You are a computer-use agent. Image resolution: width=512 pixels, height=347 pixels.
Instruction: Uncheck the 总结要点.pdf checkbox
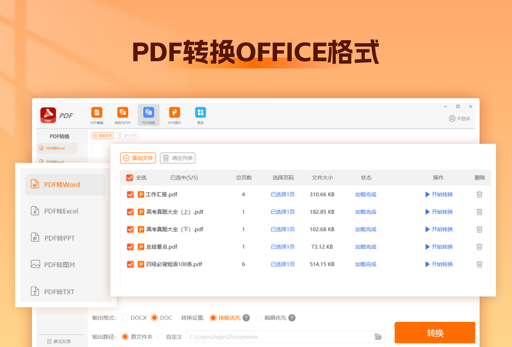(x=130, y=247)
